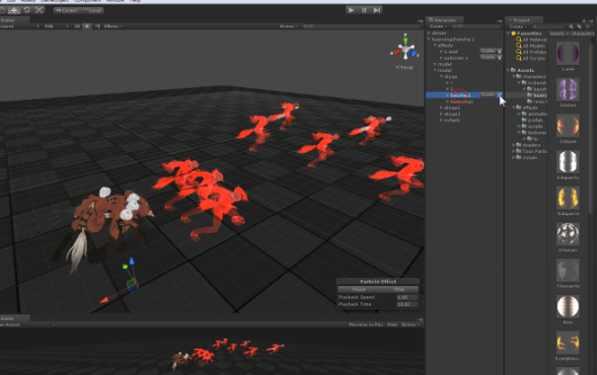Expand the dimian hierarchy item
This screenshot has height=375, width=597.
click(x=429, y=34)
